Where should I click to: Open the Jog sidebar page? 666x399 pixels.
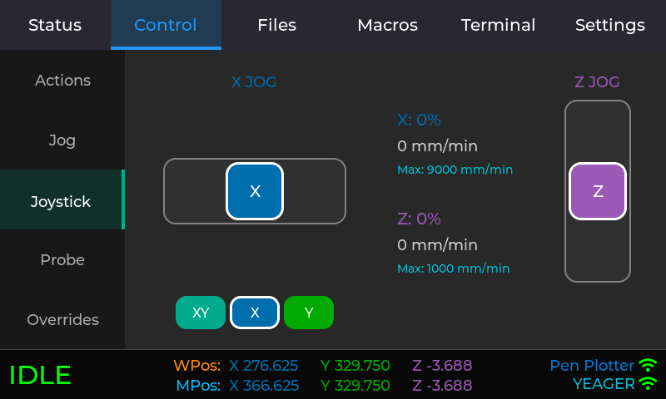coord(62,140)
